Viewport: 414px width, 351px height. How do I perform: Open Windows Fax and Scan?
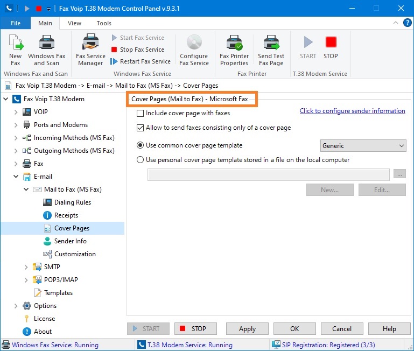47,50
